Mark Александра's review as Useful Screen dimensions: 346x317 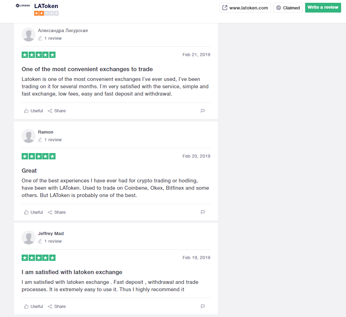click(33, 111)
